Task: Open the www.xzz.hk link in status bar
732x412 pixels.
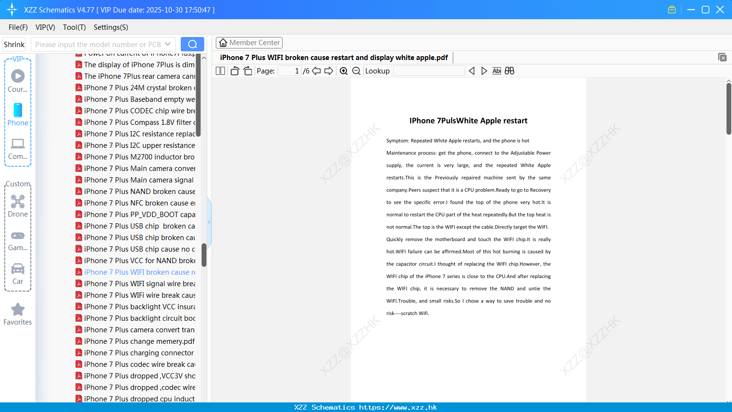Action: tap(398, 407)
